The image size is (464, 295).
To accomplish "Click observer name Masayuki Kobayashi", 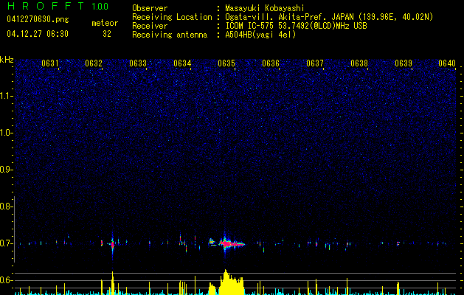I will (264, 8).
